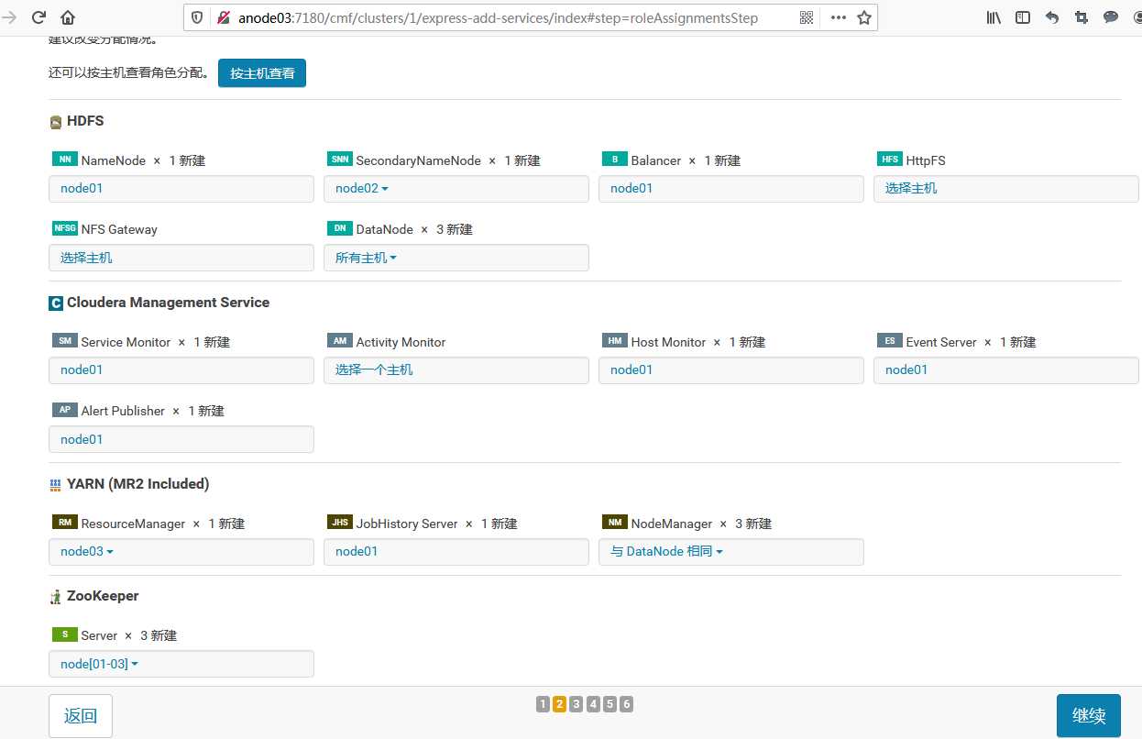Click the AM Activity Monitor role badge
1142x739 pixels.
(x=339, y=341)
